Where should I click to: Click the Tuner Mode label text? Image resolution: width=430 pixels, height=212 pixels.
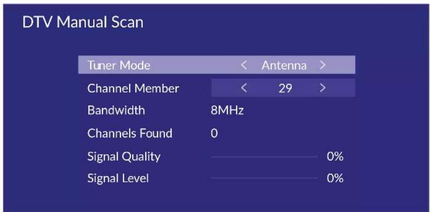[x=119, y=65]
